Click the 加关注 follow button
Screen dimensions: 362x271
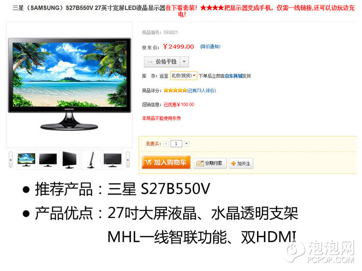241,163
